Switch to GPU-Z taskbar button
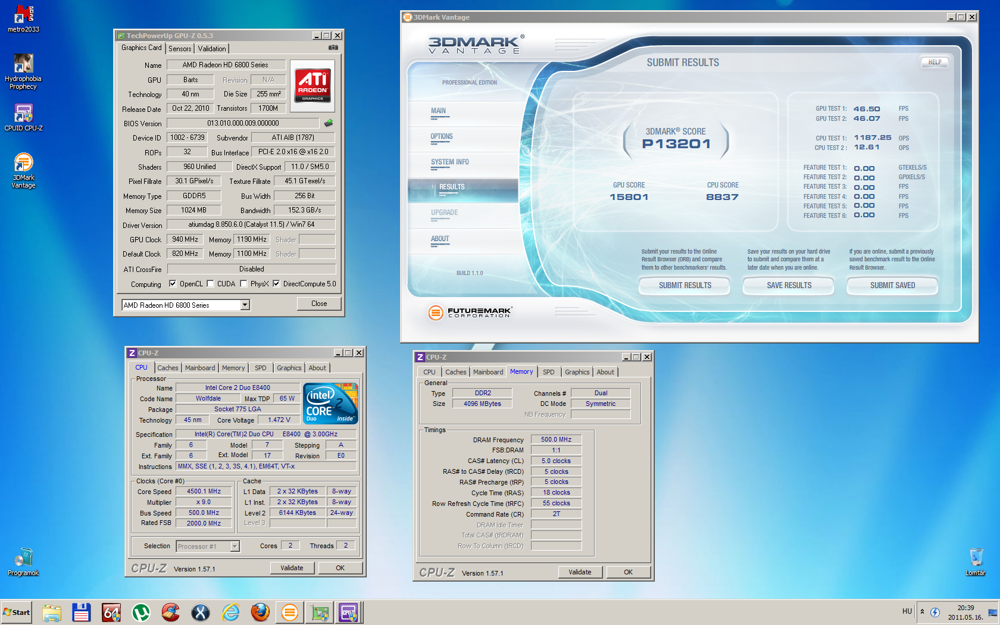1000x625 pixels. 320,612
